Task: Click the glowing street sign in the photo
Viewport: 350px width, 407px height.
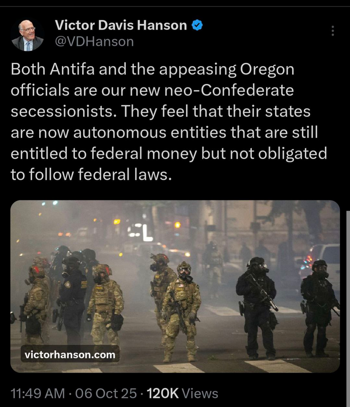Action: [x=142, y=232]
